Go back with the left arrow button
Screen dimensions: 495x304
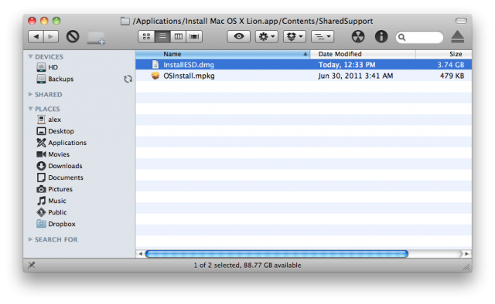[36, 37]
